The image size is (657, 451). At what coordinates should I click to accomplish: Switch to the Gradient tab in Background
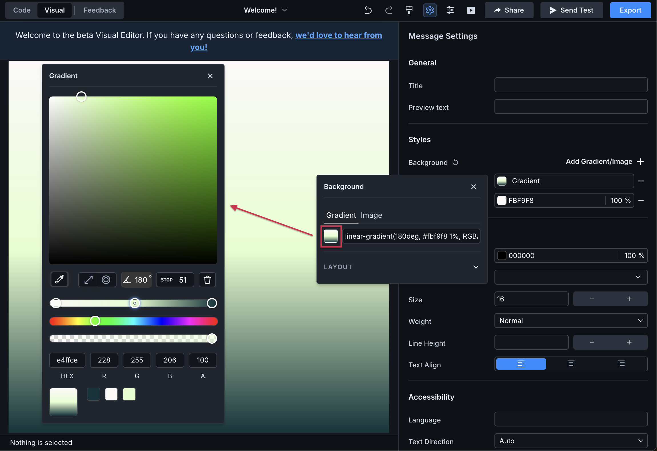340,215
